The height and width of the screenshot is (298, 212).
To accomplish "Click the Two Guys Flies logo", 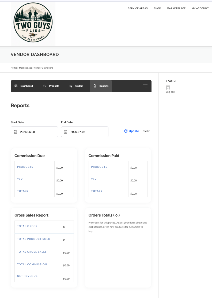I will click(x=33, y=24).
